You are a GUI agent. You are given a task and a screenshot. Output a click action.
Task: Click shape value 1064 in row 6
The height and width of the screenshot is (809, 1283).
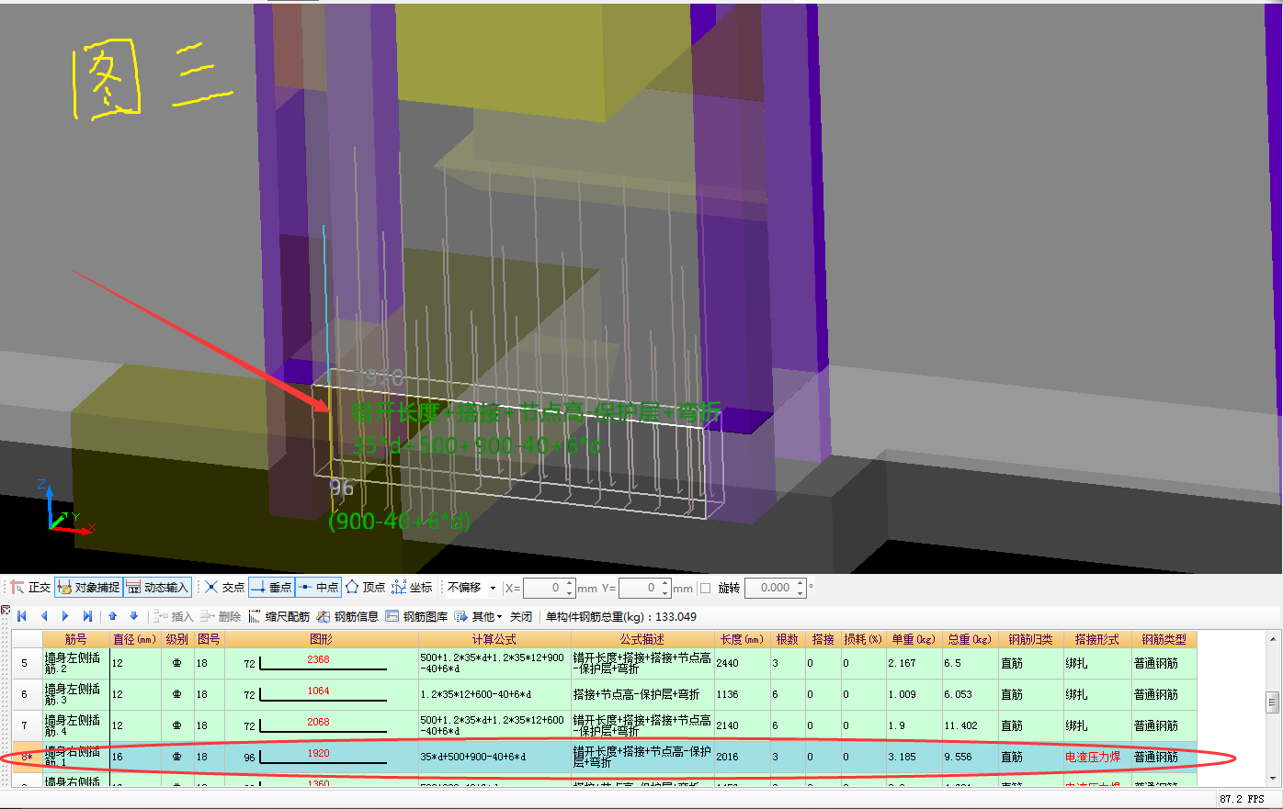[x=318, y=691]
